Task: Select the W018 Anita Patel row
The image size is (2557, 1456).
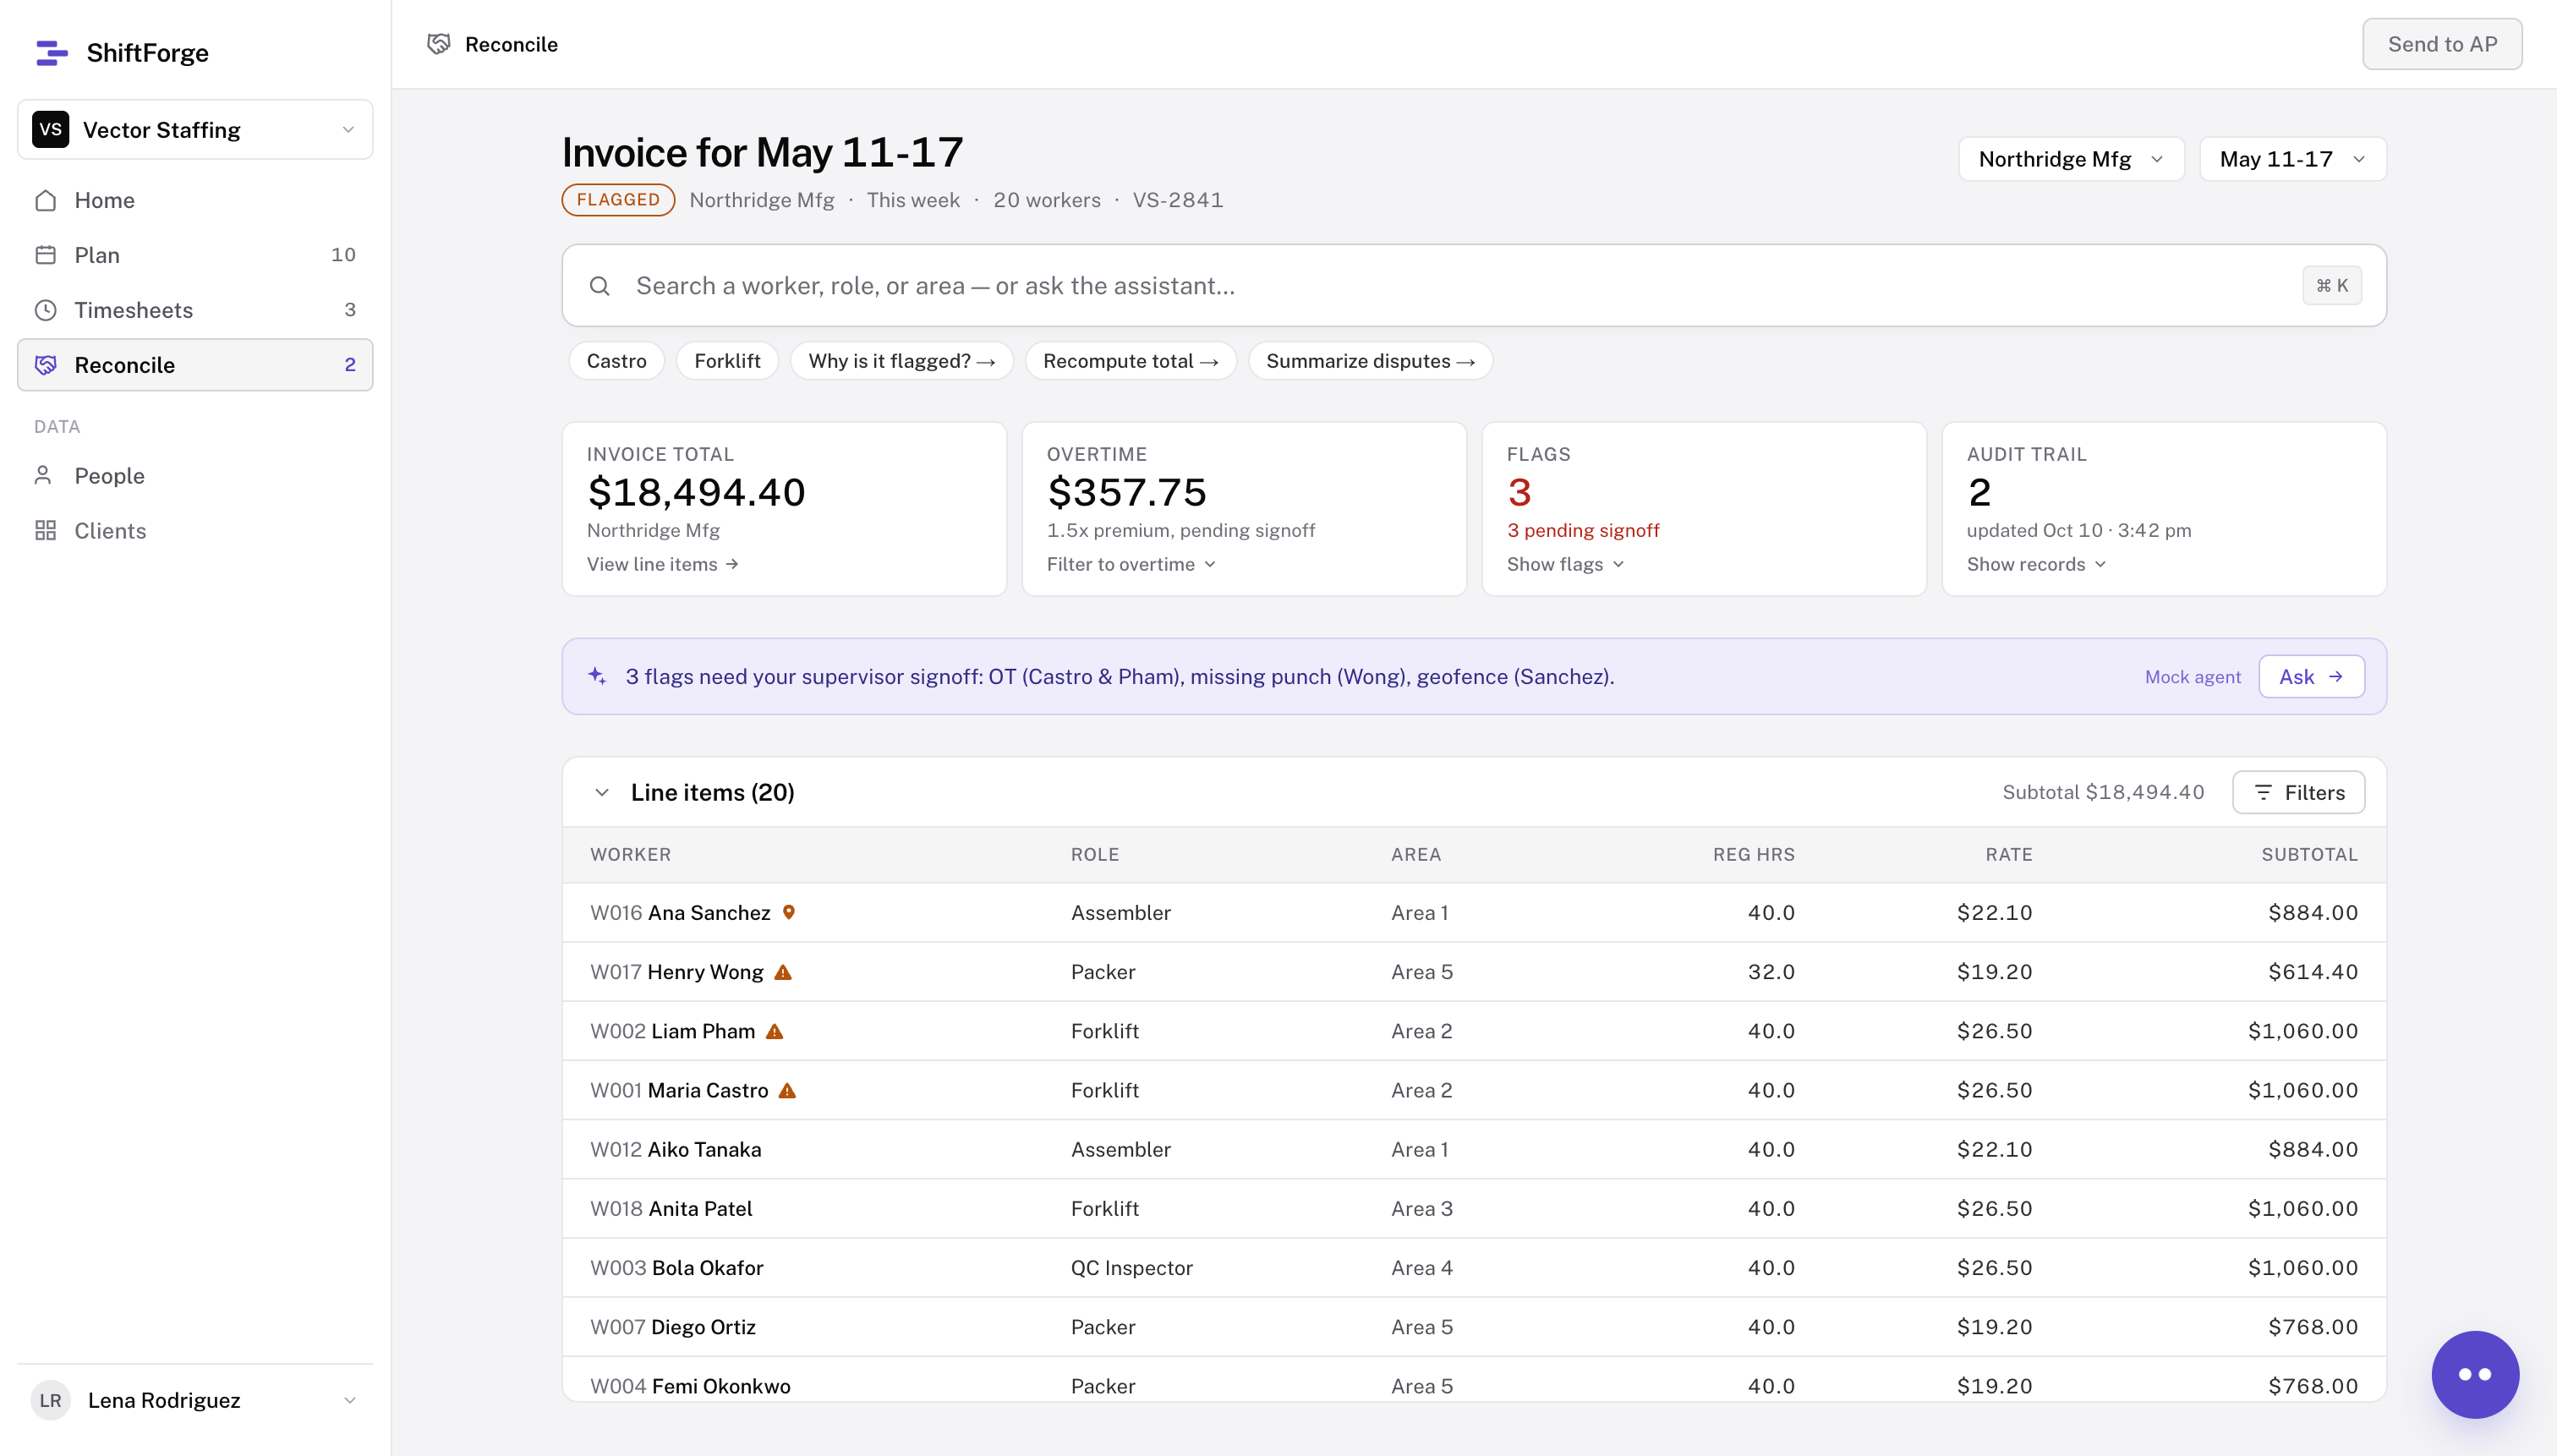Action: tap(1474, 1208)
